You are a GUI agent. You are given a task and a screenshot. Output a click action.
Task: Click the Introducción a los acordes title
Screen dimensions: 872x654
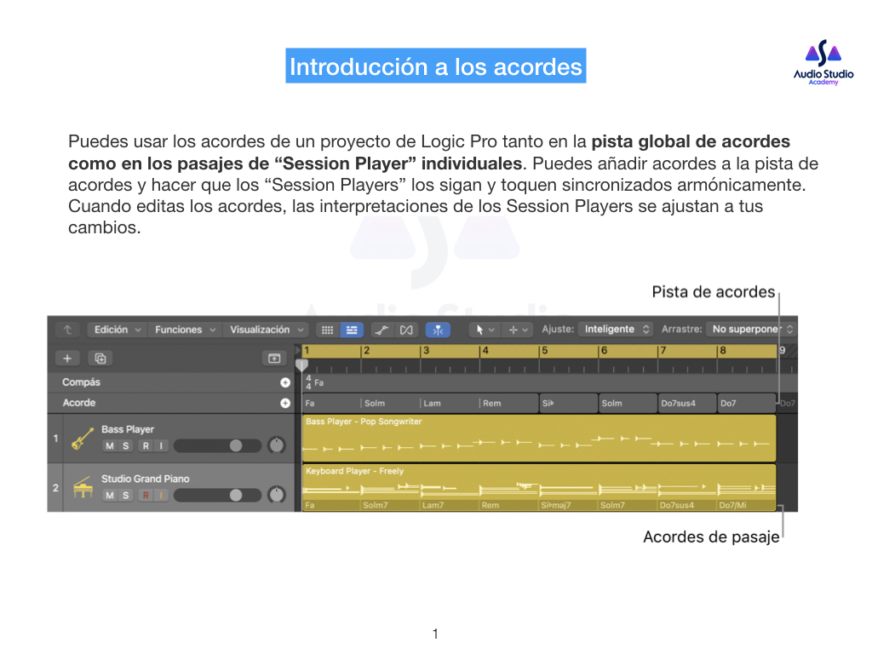[x=436, y=66]
